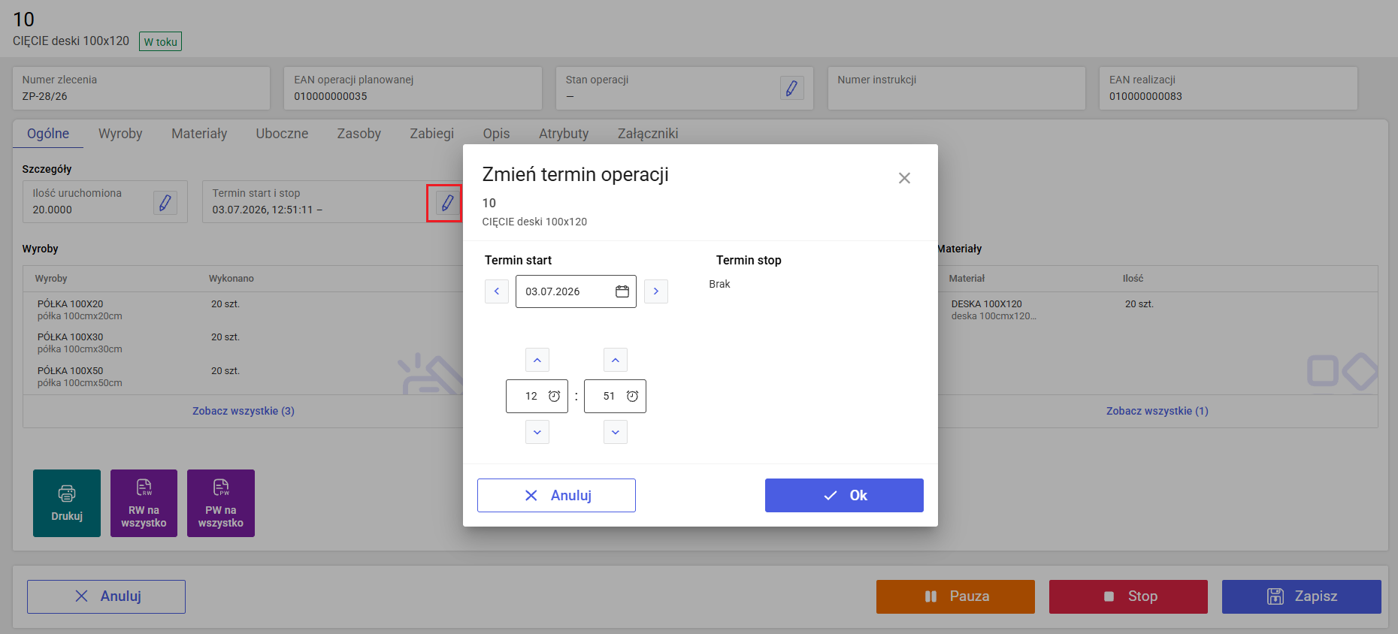
Task: Open the Uboczne tab
Action: (x=282, y=134)
